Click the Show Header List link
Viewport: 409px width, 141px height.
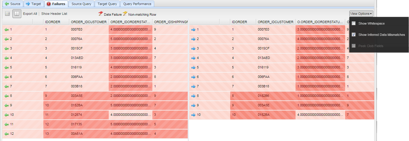coord(54,14)
